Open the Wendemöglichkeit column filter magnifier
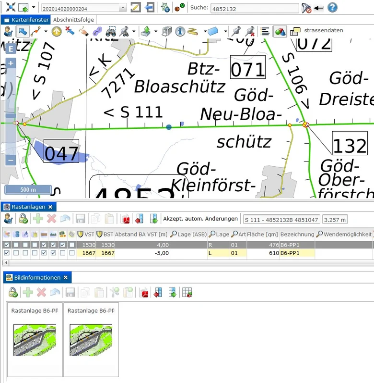Screen dimensions: 374x383 [319, 234]
